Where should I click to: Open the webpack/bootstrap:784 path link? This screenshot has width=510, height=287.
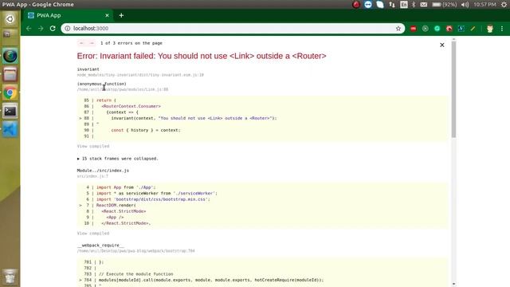[x=135, y=251]
